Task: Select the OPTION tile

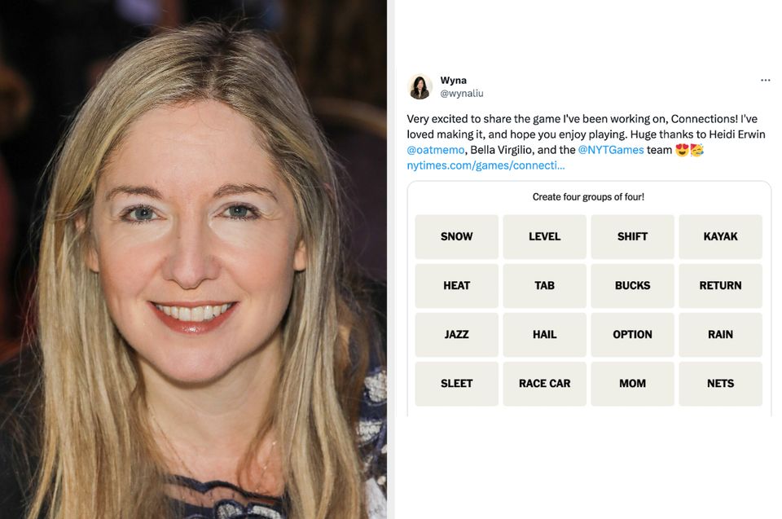Action: (632, 334)
